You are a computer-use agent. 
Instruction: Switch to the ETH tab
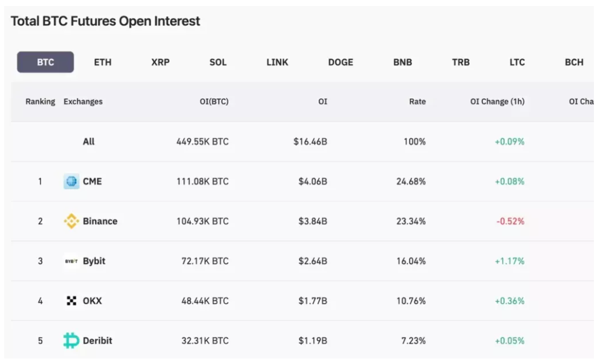click(103, 62)
